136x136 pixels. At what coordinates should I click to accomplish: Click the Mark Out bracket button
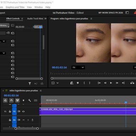90,83
